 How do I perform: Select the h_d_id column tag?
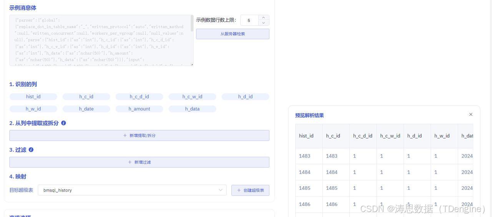245,97
